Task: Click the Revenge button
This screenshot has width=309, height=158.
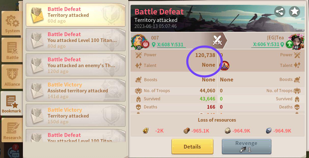Action: pyautogui.click(x=246, y=147)
